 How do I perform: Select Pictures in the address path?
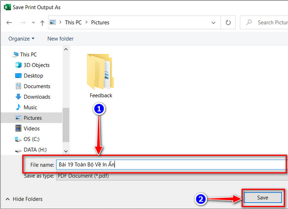pyautogui.click(x=100, y=22)
